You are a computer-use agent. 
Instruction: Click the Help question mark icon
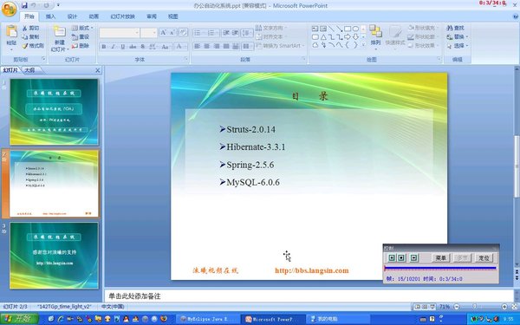[x=516, y=16]
